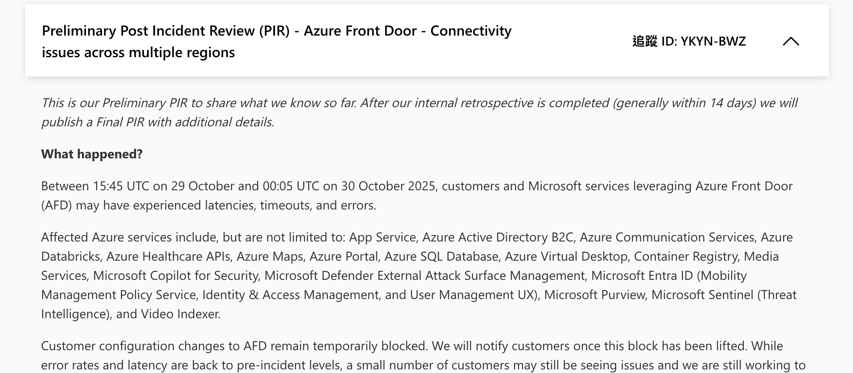Click the 'Connectivity issues across multiple regions' subtitle

(138, 52)
